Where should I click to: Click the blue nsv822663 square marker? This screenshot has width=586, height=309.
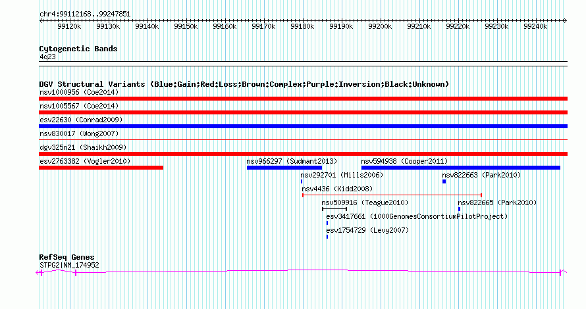(x=444, y=181)
